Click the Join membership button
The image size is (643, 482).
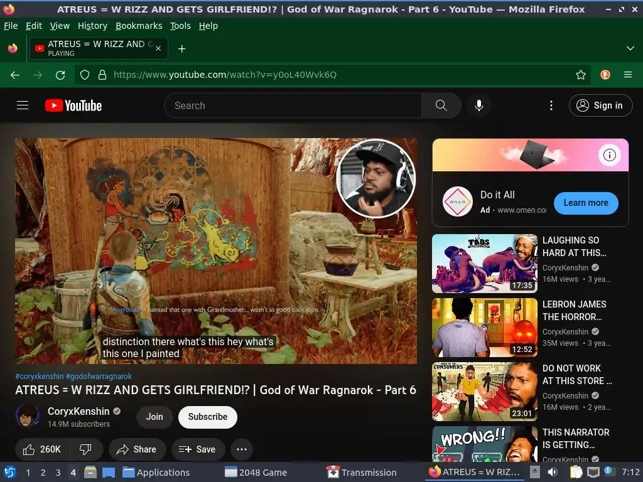(154, 417)
